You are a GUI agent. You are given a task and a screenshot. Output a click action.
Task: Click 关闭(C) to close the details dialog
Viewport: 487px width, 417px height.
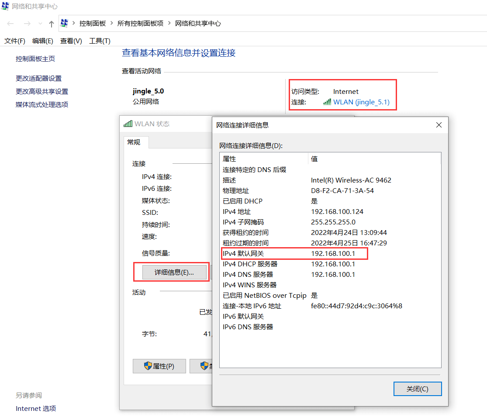coord(417,389)
